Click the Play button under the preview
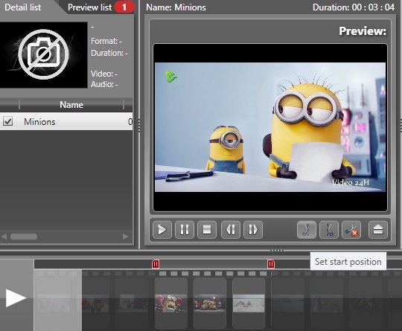This screenshot has width=402, height=331. click(162, 230)
